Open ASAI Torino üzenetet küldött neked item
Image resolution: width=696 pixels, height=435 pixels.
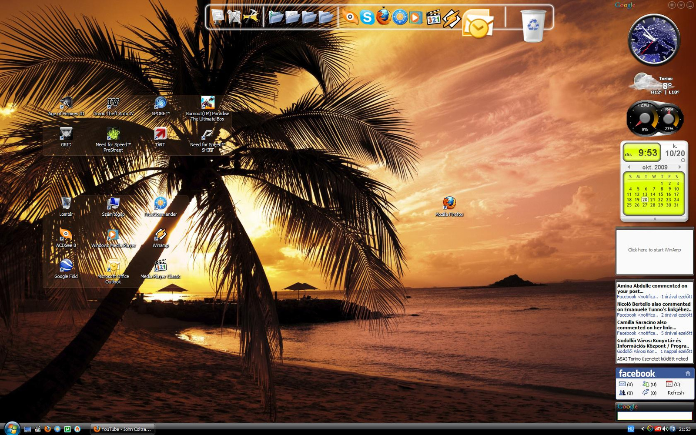pyautogui.click(x=652, y=359)
